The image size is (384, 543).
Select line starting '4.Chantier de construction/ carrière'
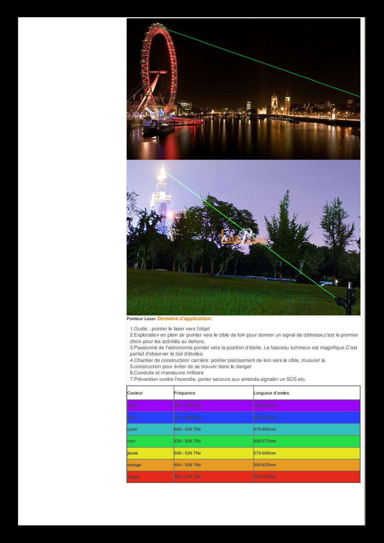(x=228, y=360)
